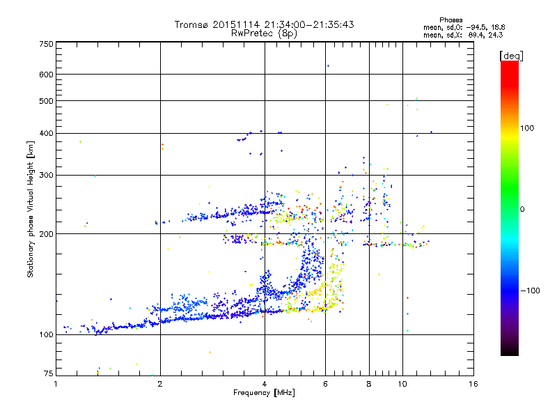Click the colorbar tick label '0'
This screenshot has width=557, height=418.
tap(522, 210)
